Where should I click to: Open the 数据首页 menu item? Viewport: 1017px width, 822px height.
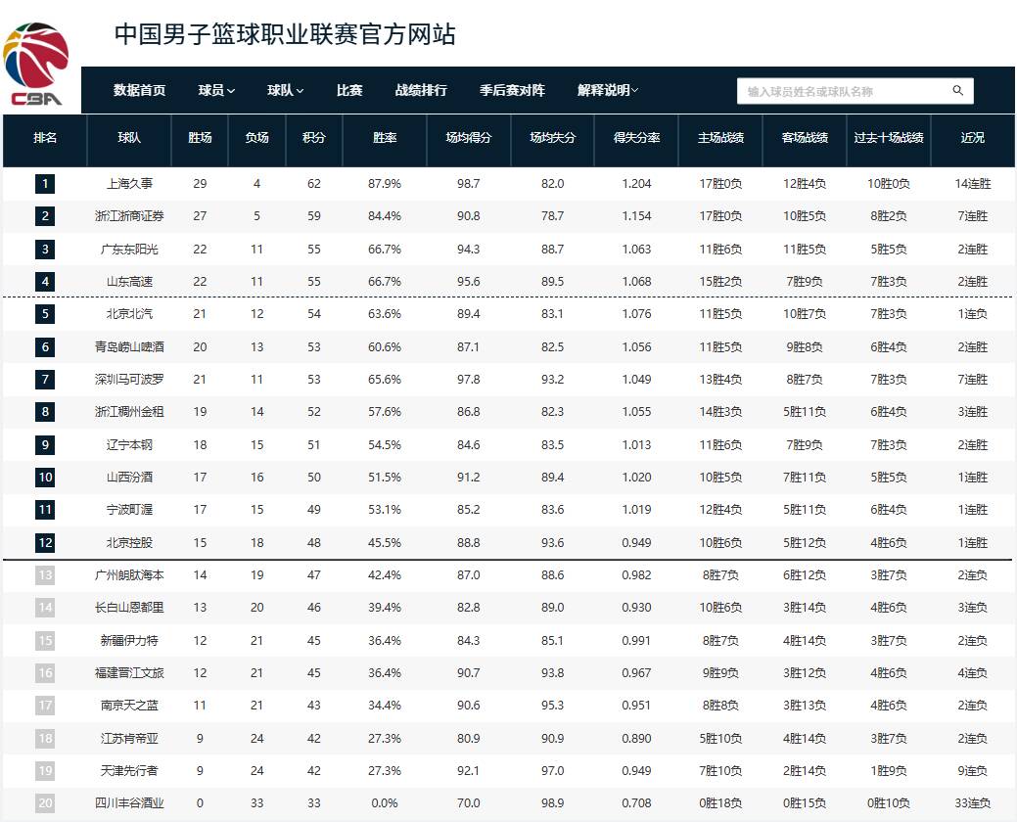pos(139,90)
